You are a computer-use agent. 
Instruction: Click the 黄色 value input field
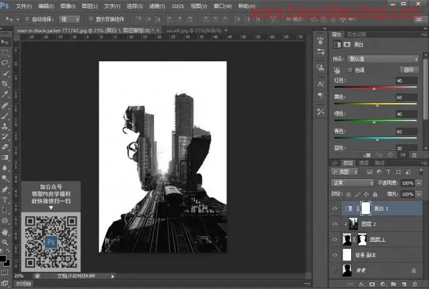(406, 97)
